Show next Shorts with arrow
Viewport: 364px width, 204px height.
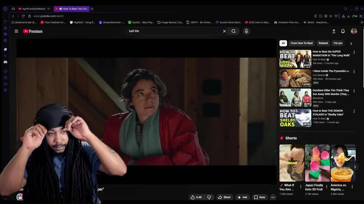355,167
